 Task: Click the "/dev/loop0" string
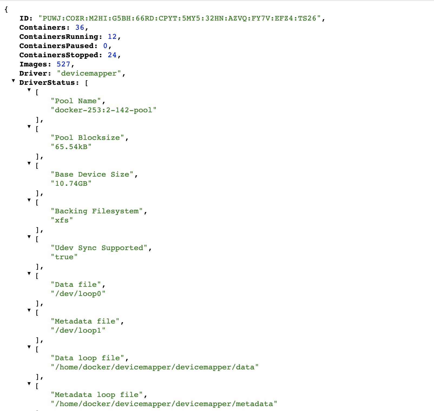click(x=78, y=294)
